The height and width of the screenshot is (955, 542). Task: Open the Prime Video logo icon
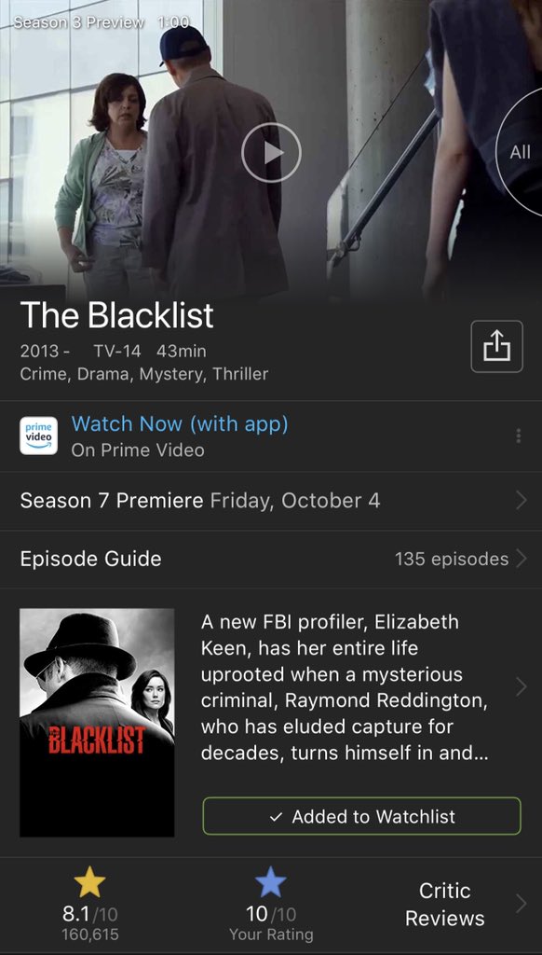tap(38, 436)
